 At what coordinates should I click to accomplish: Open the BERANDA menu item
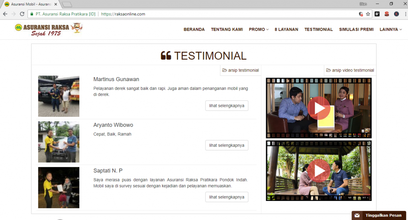click(194, 29)
